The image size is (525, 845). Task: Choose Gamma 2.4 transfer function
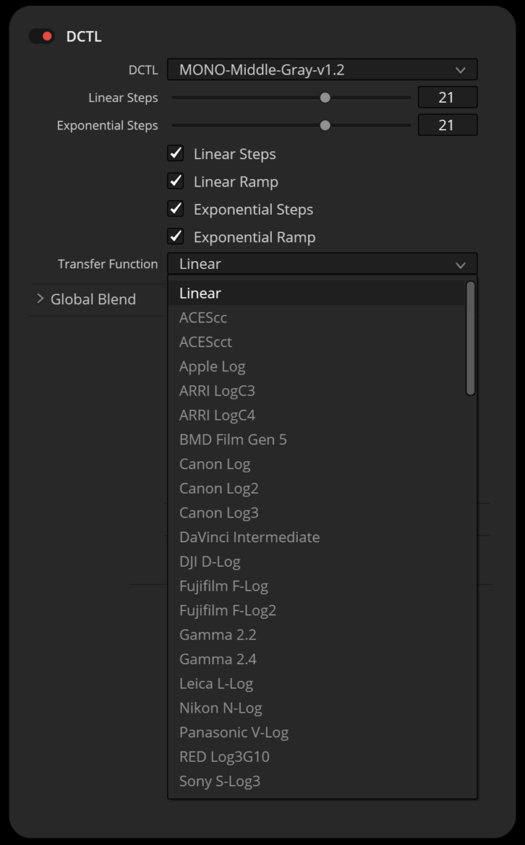point(218,659)
